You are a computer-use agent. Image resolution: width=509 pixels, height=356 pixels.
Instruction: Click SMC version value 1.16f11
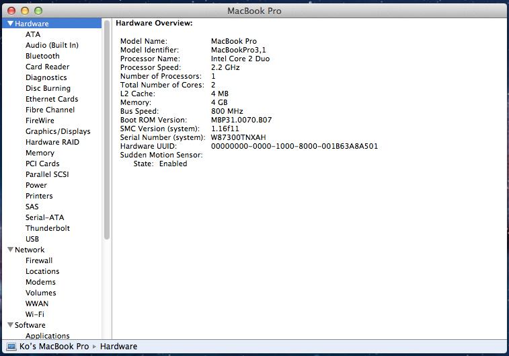click(225, 129)
